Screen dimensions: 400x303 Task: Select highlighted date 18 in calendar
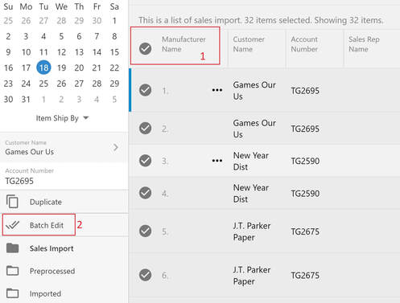pyautogui.click(x=43, y=68)
